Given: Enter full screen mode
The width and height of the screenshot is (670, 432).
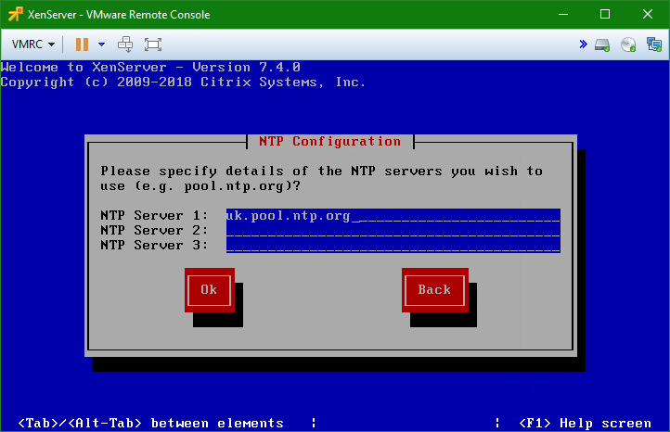Looking at the screenshot, I should [152, 44].
